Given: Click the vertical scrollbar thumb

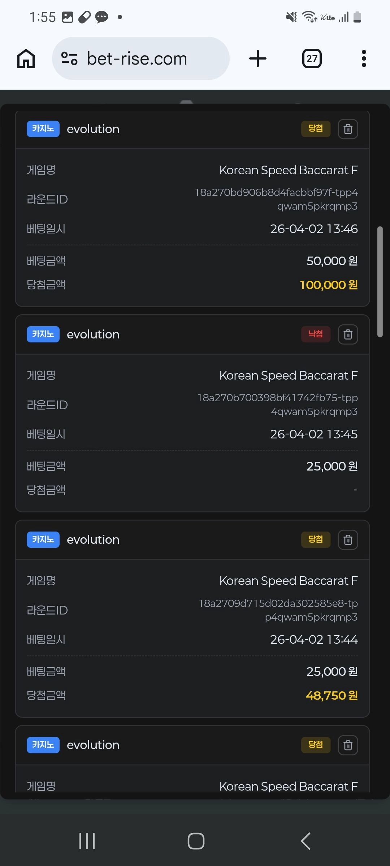Looking at the screenshot, I should 380,281.
